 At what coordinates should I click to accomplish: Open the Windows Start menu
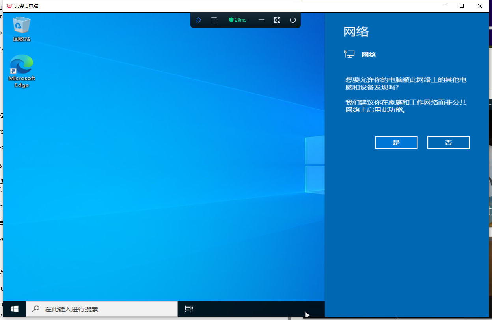tap(15, 309)
